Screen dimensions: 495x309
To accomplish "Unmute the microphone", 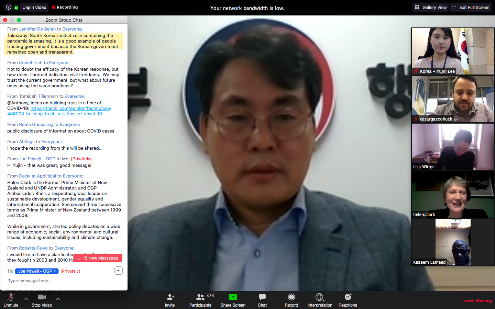I will pyautogui.click(x=11, y=297).
